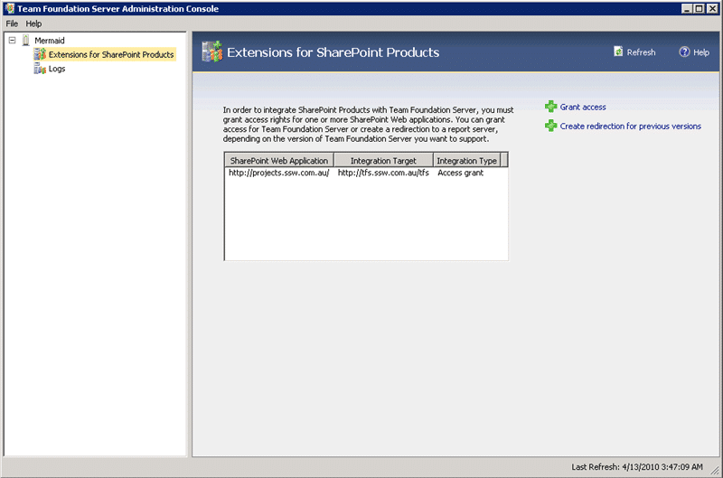
Task: Click the Extensions for SharePoint Products tree icon
Action: (40, 54)
